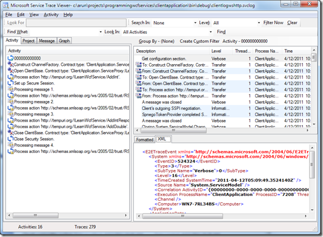Viewport: 323px width, 237px height.
Task: Click transfer icon of 'To: Open ClientBase' trace
Action: (138, 77)
